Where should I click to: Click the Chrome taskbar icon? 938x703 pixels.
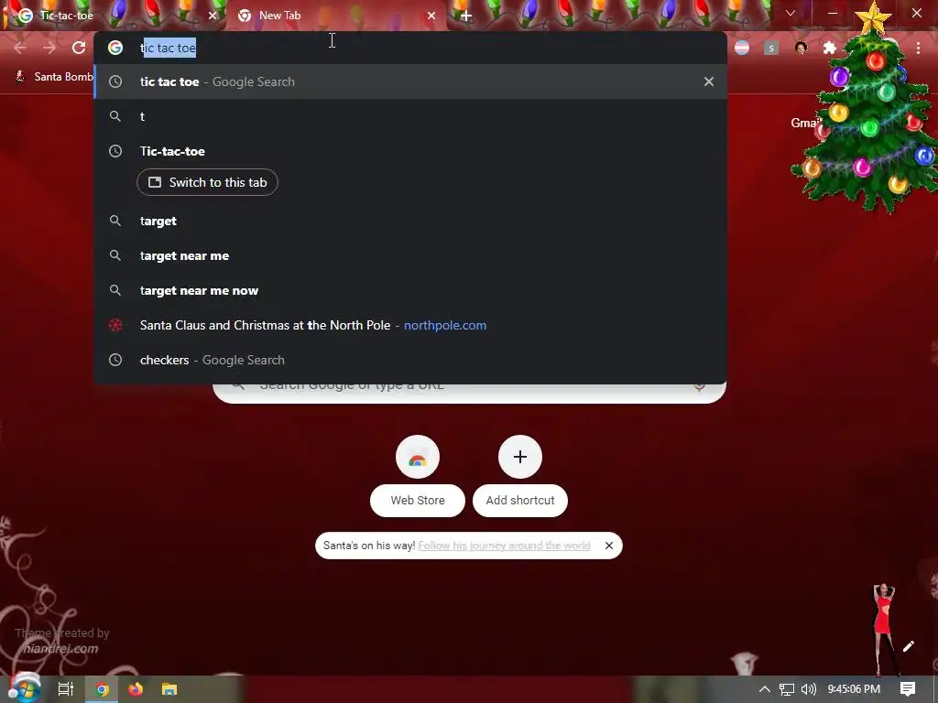click(102, 689)
